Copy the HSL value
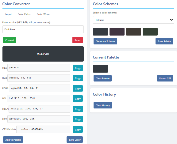Image resolution: width=177 pixels, height=144 pixels. pos(78,99)
